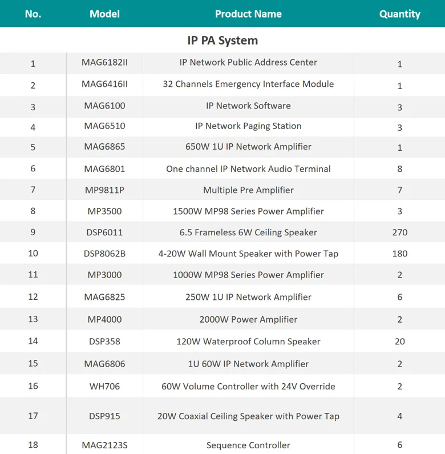The image size is (445, 454).
Task: Click model cell 'MAG6510'
Action: click(x=104, y=126)
